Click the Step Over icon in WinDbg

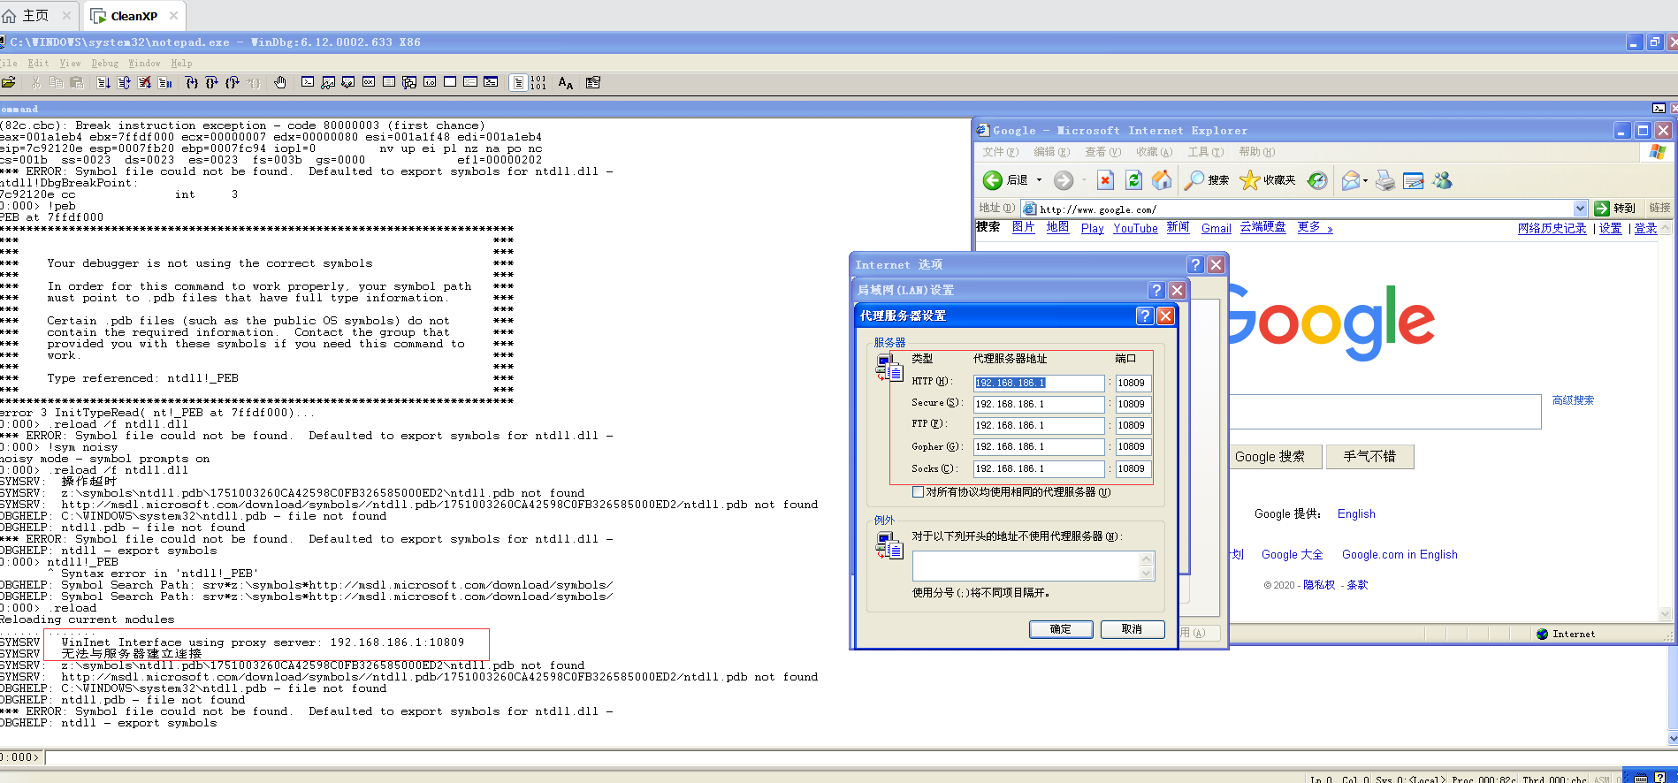(212, 82)
